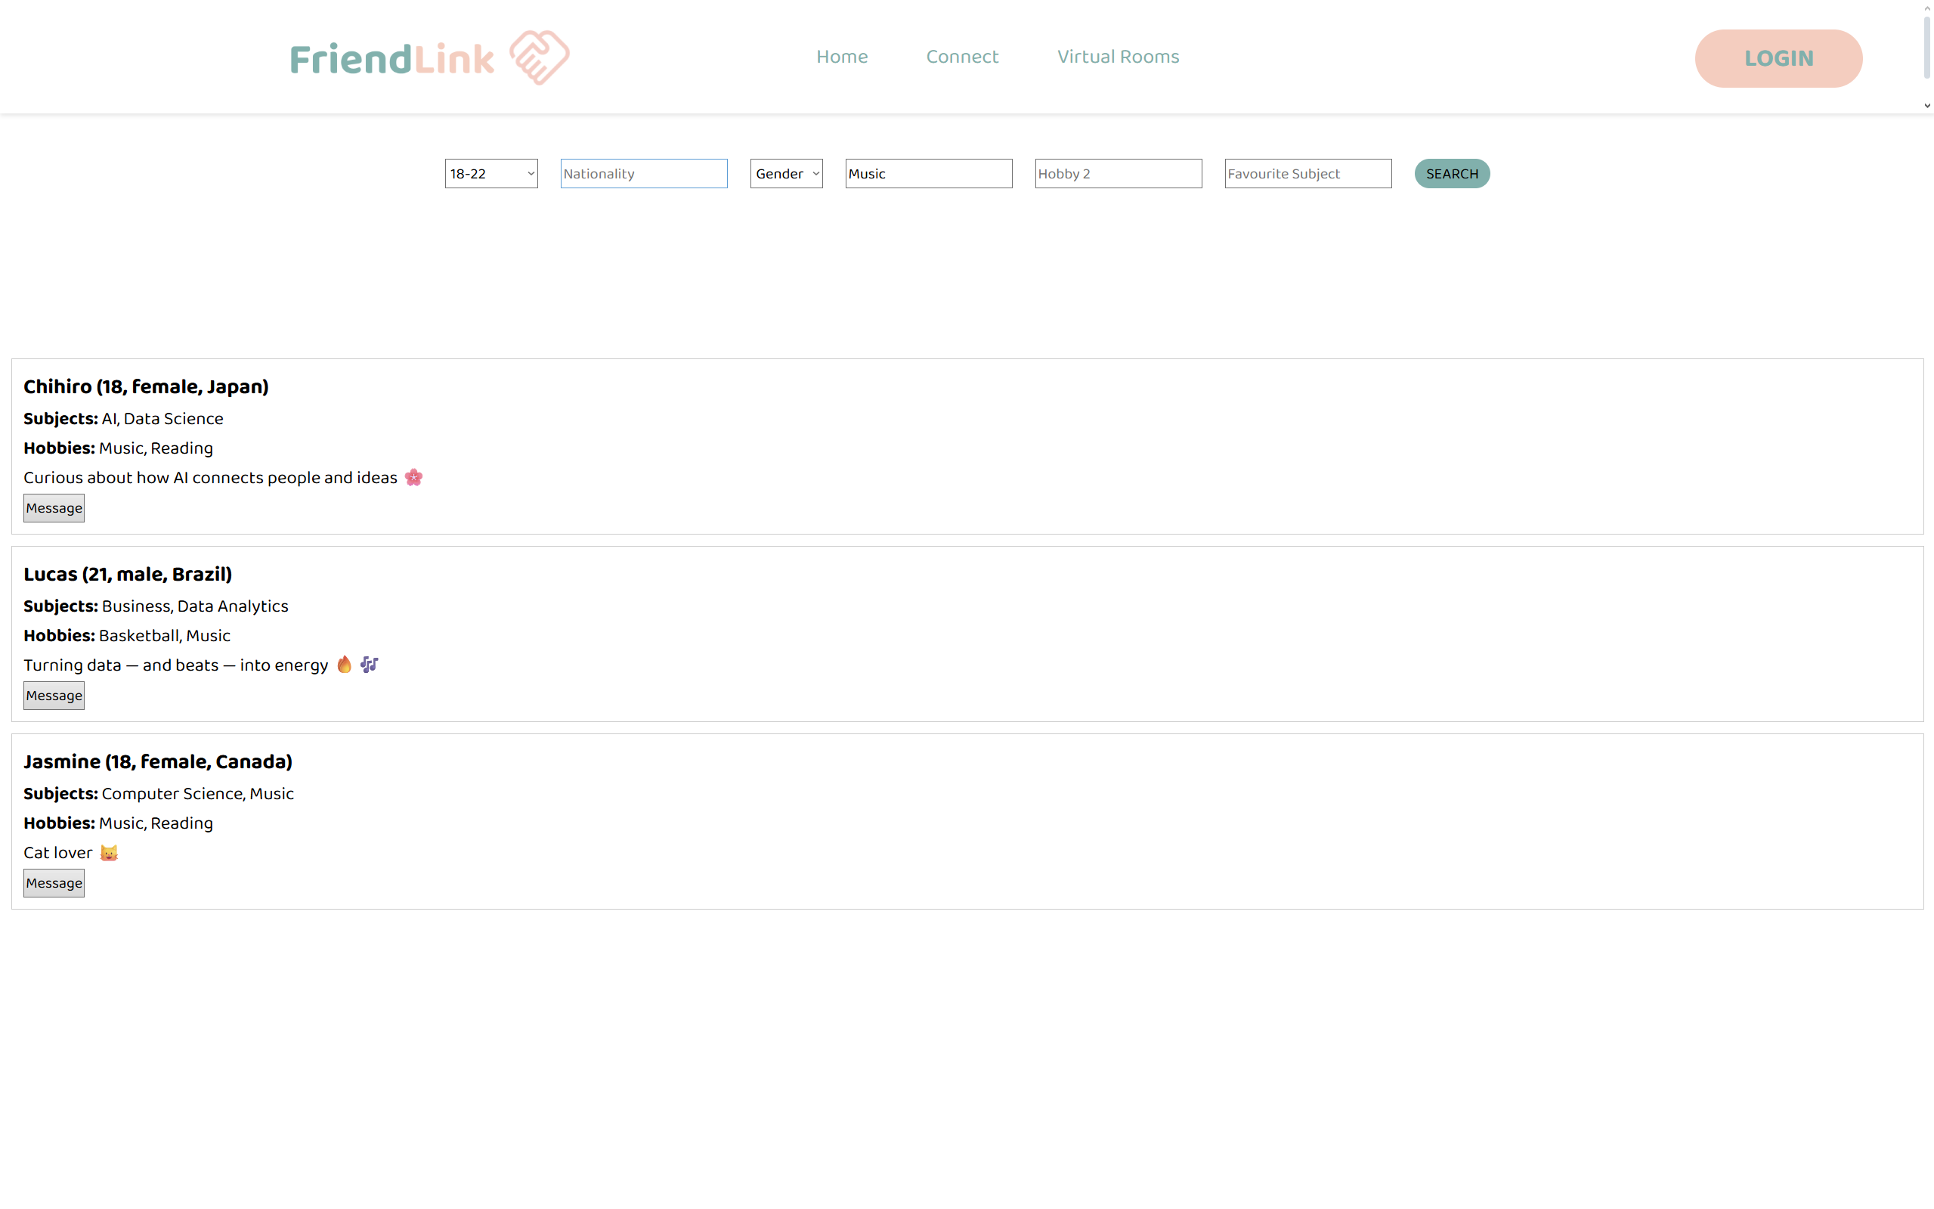
Task: Open Virtual Rooms from navigation
Action: pos(1117,57)
